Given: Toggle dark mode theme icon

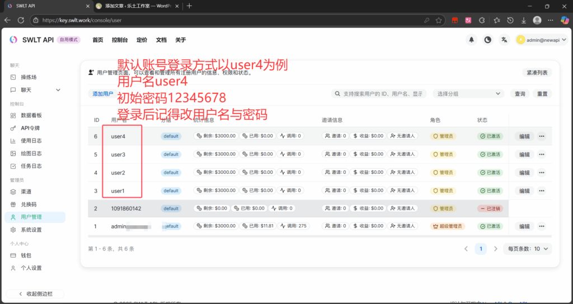Looking at the screenshot, I should click(488, 40).
